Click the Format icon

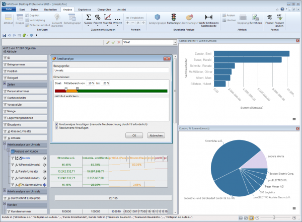click(x=269, y=17)
